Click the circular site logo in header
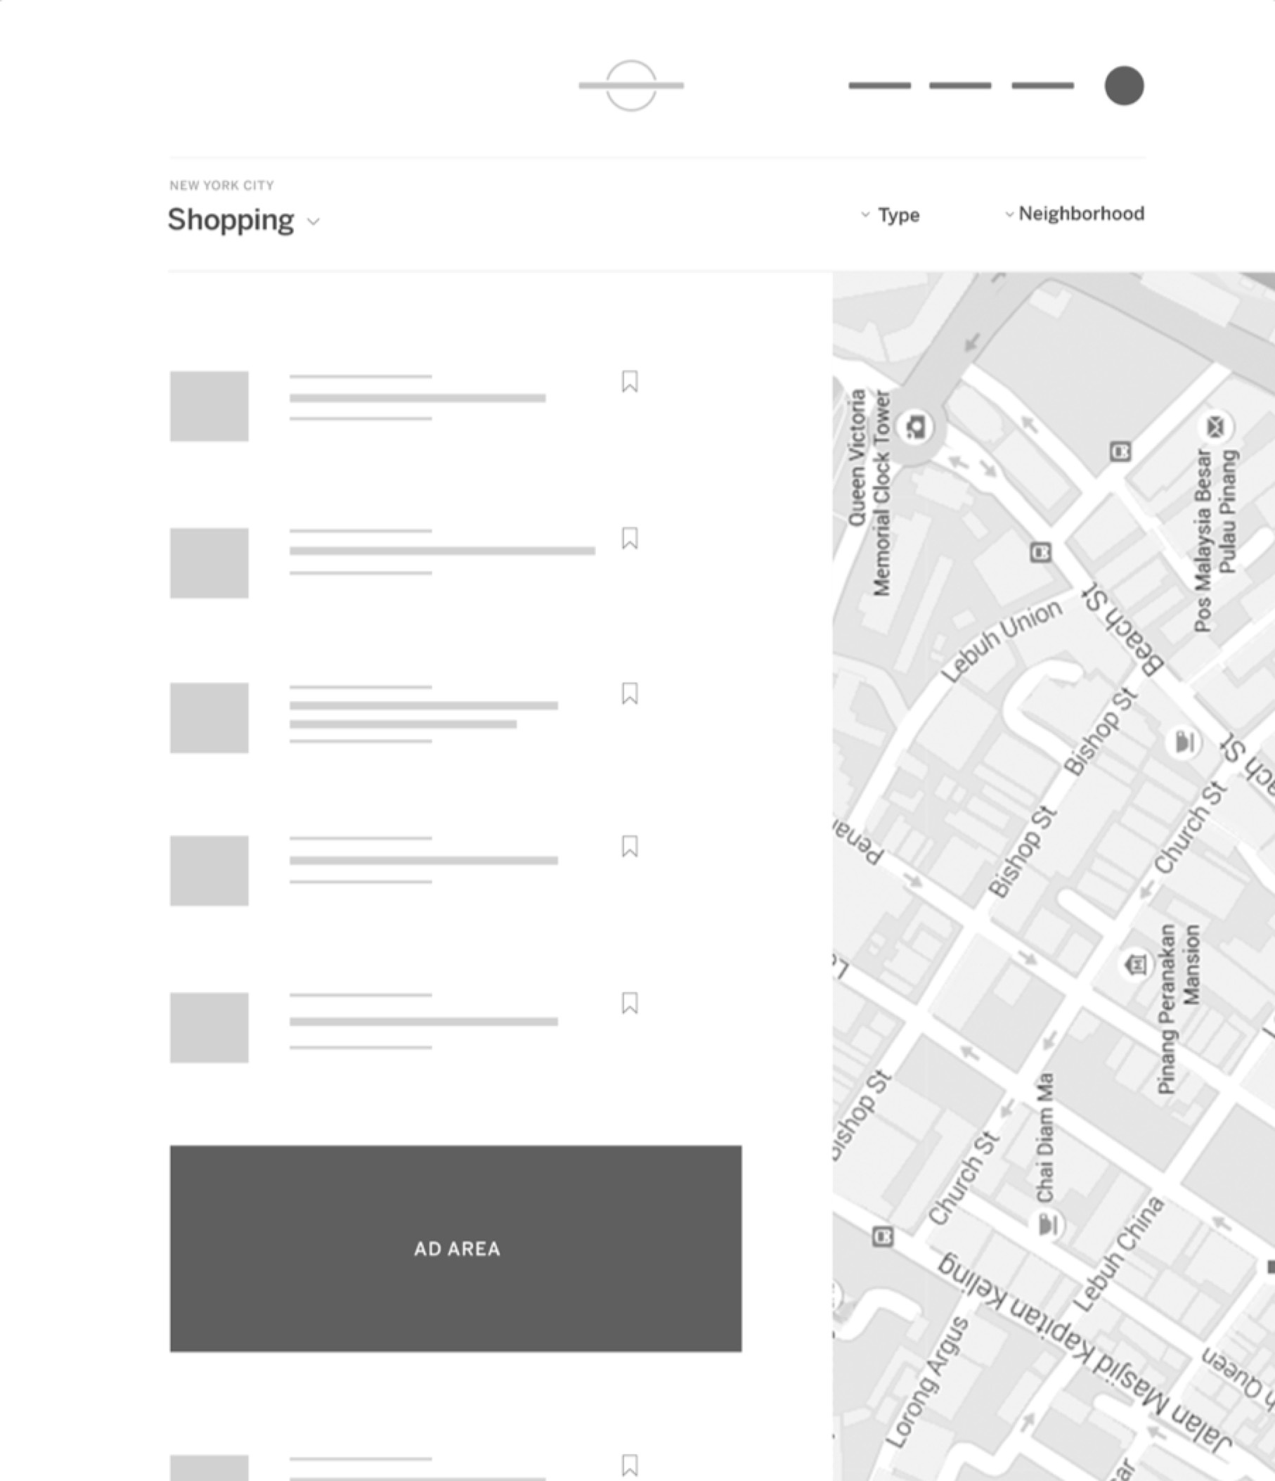This screenshot has width=1275, height=1481. (630, 85)
